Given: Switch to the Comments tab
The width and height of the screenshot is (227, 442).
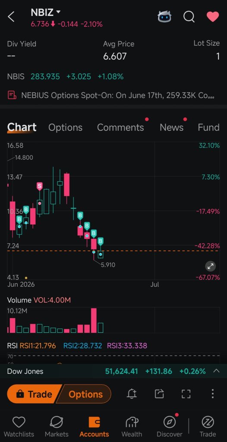Looking at the screenshot, I should (120, 127).
